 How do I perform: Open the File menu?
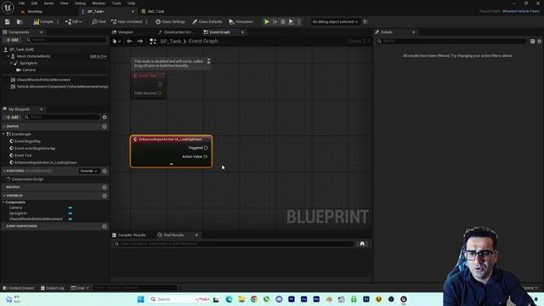tap(21, 3)
